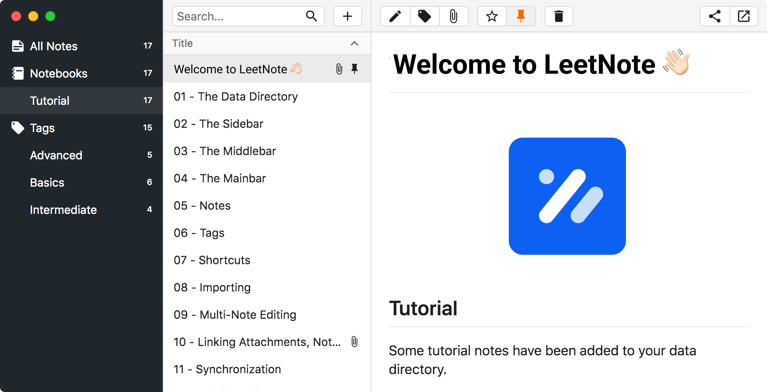Select the Tags sidebar section
The height and width of the screenshot is (392, 767).
[x=42, y=128]
